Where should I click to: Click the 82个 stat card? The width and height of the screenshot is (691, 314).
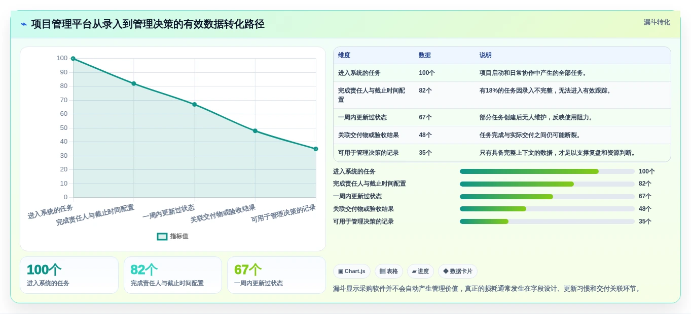tap(173, 275)
